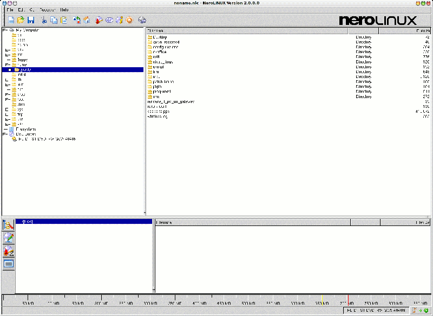
Task: Click the orange icon beside the recorder name
Action: [414, 311]
